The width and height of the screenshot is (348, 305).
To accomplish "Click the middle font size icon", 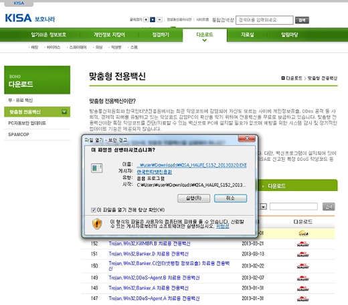I will coord(153,19).
